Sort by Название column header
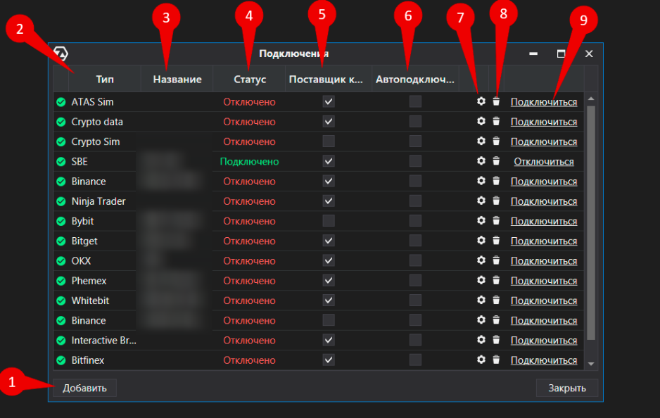Screen dimensions: 660x418 click(177, 79)
